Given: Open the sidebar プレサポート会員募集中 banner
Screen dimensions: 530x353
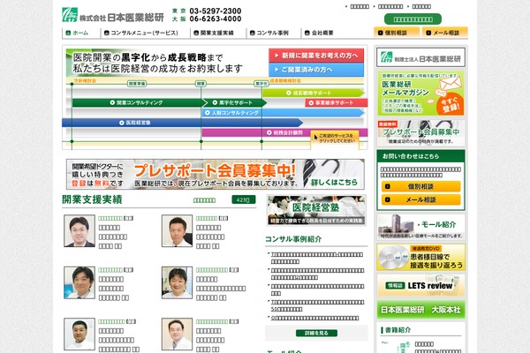Looking at the screenshot, I should tap(420, 132).
